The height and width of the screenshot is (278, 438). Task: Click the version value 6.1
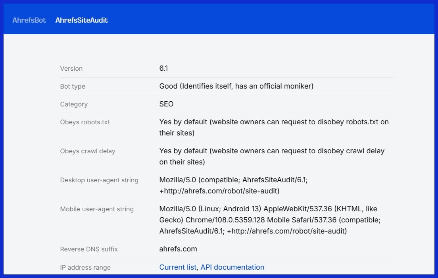tap(163, 68)
